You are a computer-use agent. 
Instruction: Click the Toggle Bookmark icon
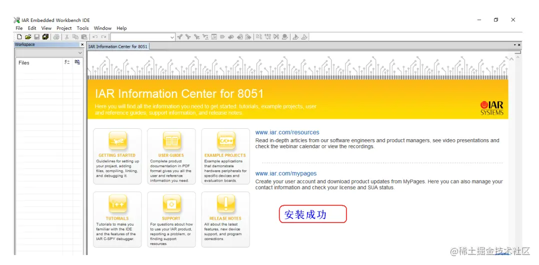coord(222,37)
